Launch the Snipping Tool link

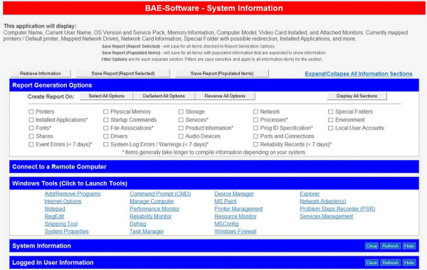[x=61, y=224]
